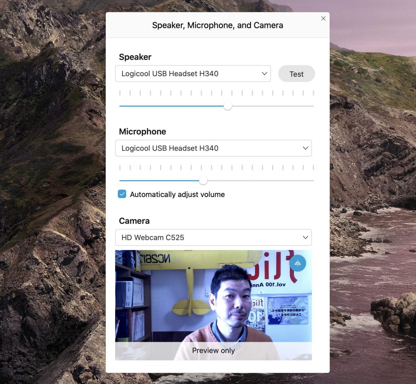
Task: Click the mirror video icon on camera preview
Action: (297, 263)
